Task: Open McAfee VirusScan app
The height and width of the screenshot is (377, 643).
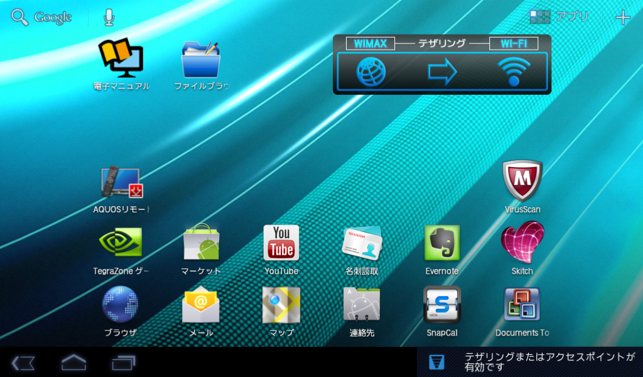Action: [x=522, y=181]
